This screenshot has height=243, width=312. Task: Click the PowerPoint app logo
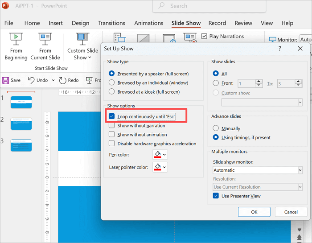5,5
